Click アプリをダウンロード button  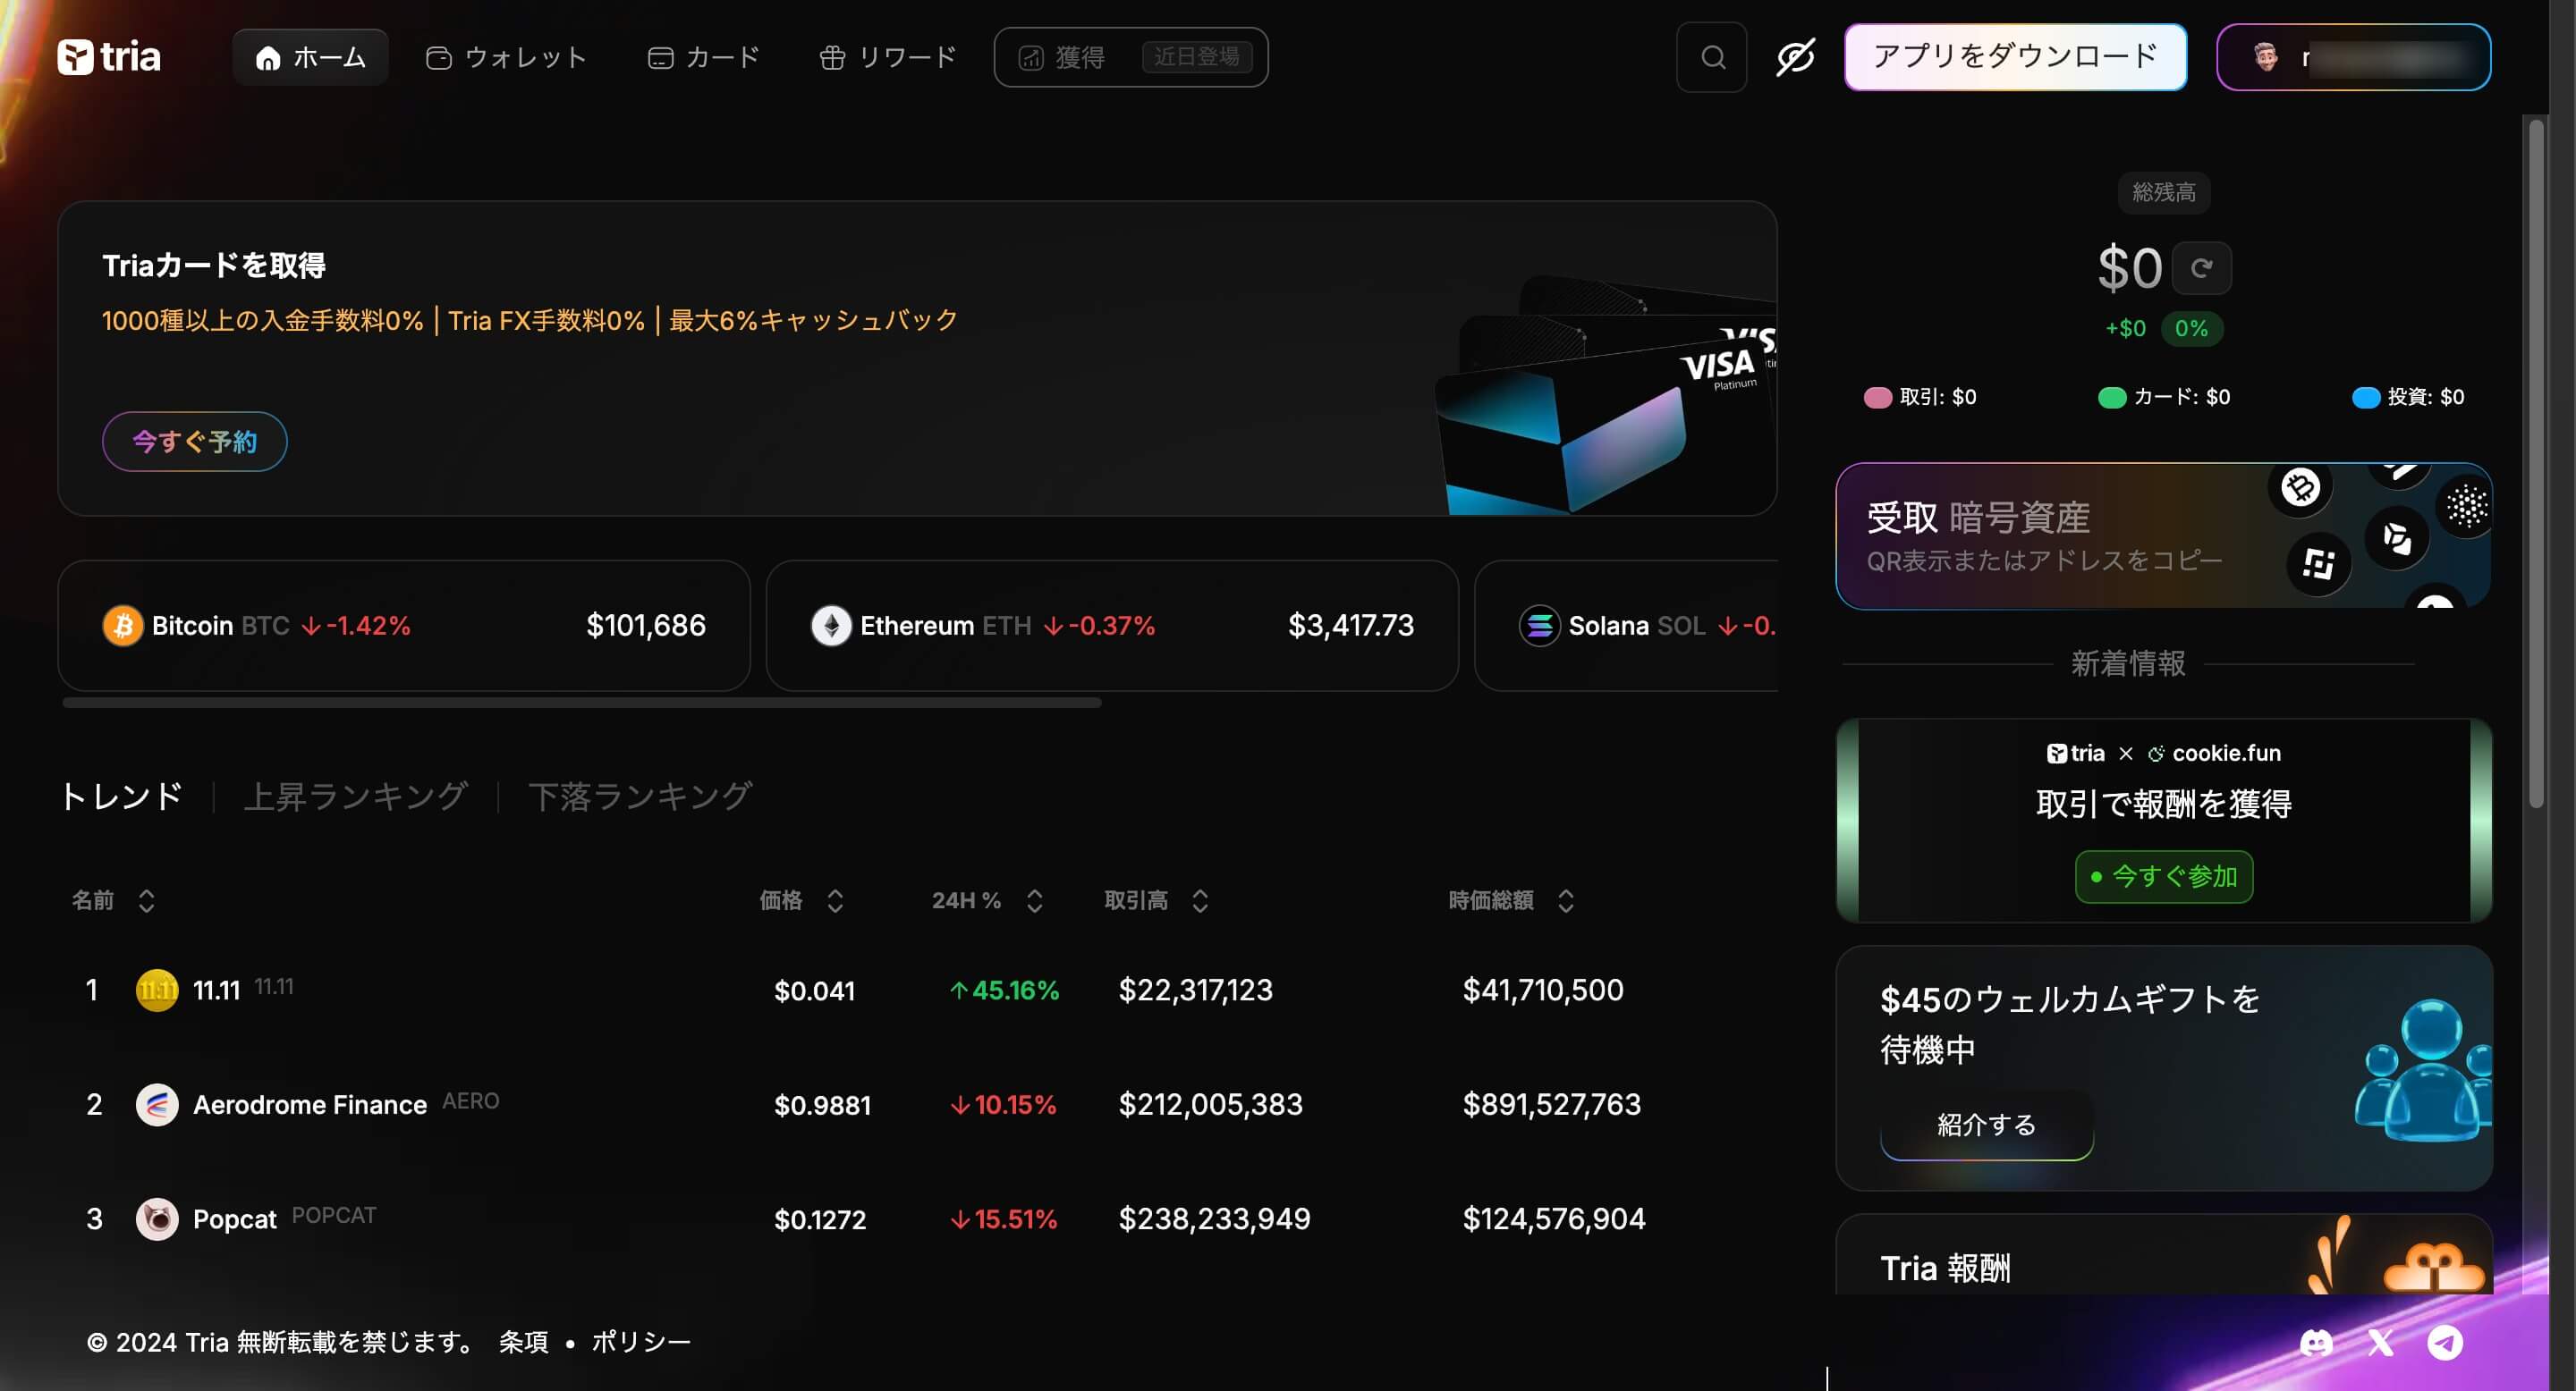(x=2015, y=57)
